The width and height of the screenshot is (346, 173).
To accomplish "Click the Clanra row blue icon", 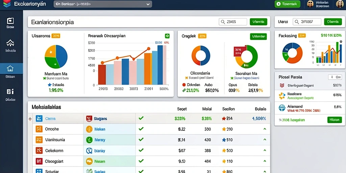I will tap(39, 119).
